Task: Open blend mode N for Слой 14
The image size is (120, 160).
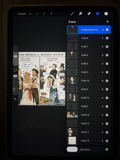Action: pyautogui.click(x=103, y=115)
